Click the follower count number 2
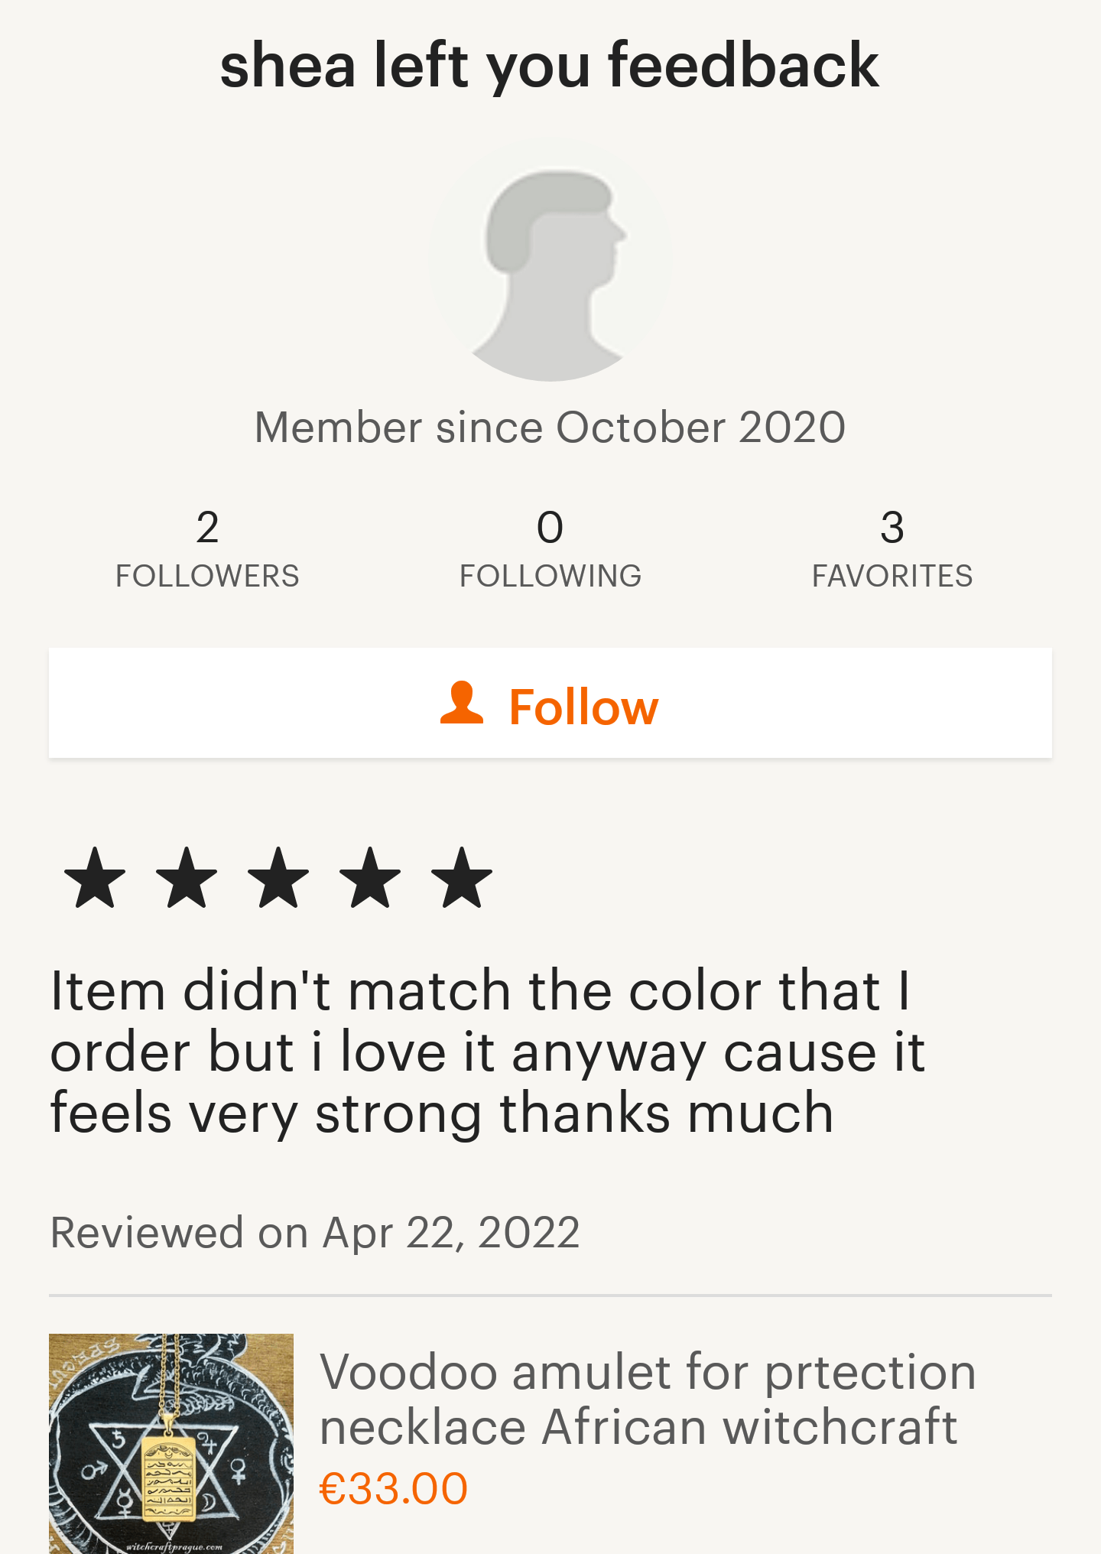 [207, 527]
